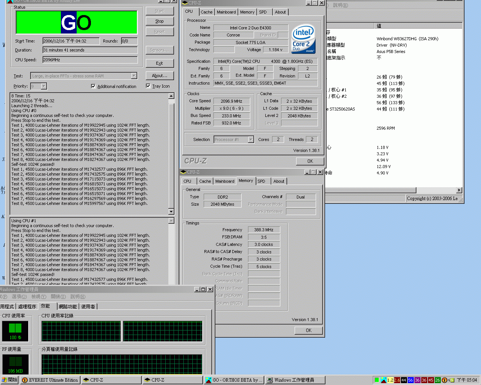Click the black 44 temperature tray icon

coord(404,380)
